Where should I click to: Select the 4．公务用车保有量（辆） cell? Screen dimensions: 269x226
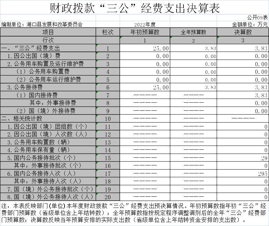coord(39,150)
